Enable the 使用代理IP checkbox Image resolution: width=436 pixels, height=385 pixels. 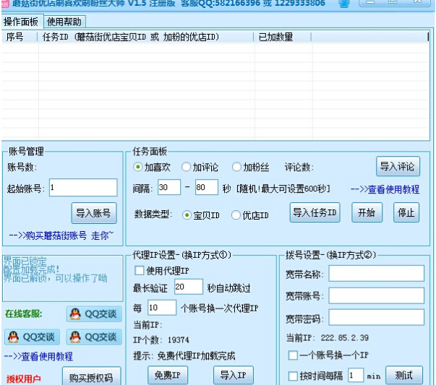point(162,271)
